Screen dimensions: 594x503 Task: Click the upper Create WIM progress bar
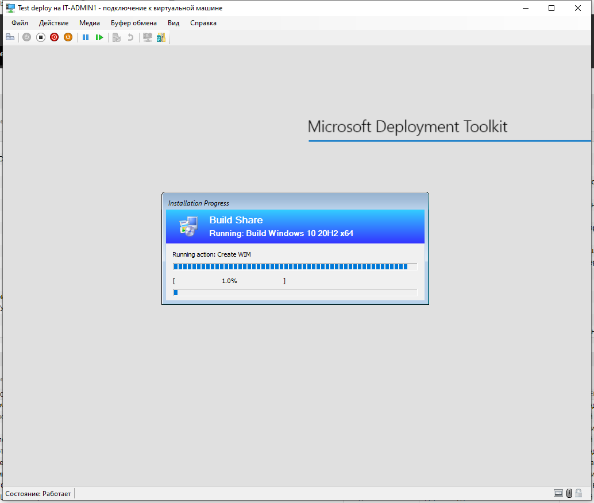click(x=295, y=266)
